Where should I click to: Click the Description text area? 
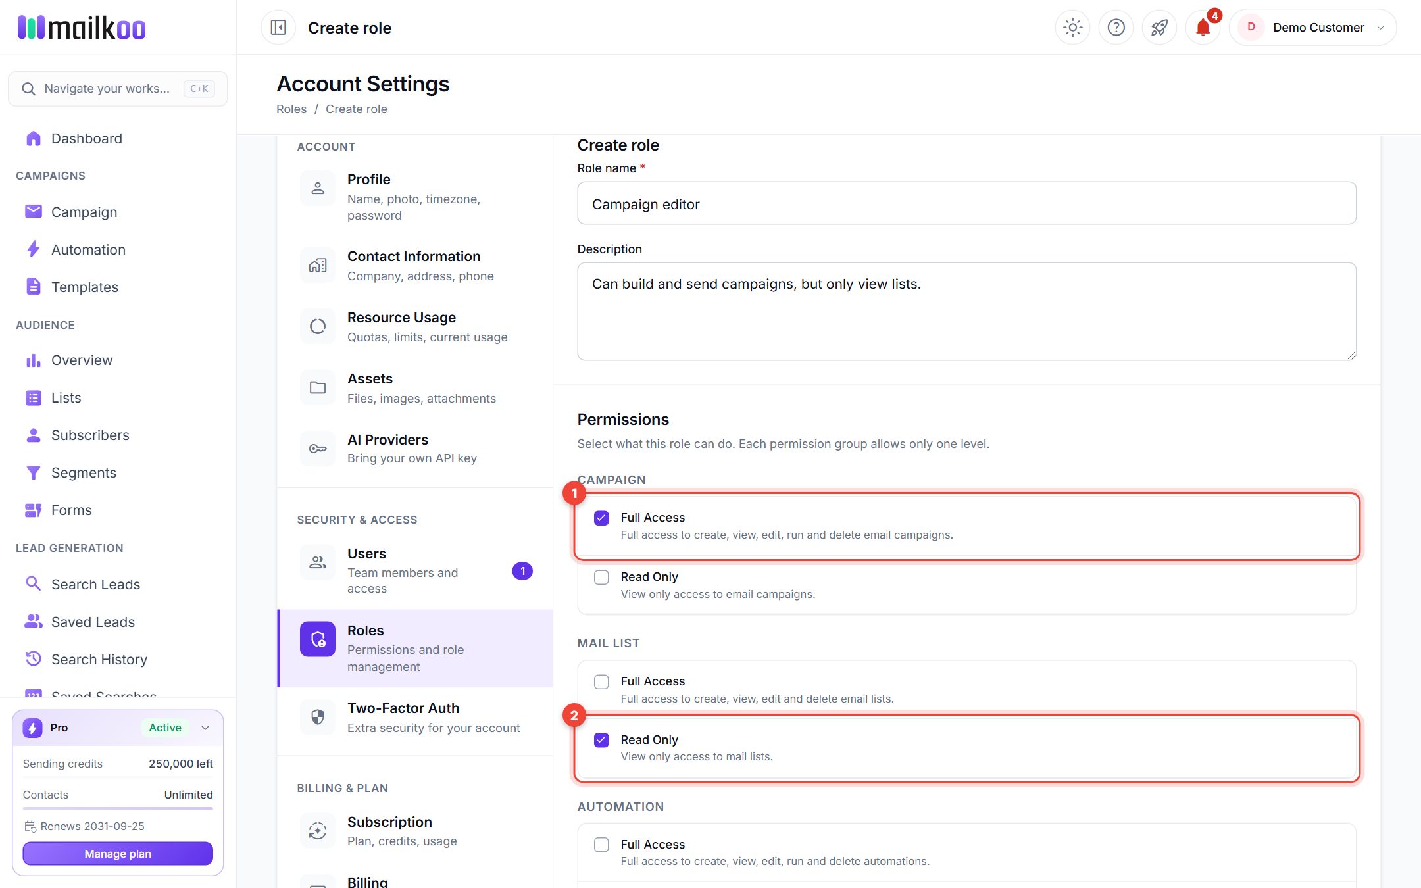tap(966, 311)
